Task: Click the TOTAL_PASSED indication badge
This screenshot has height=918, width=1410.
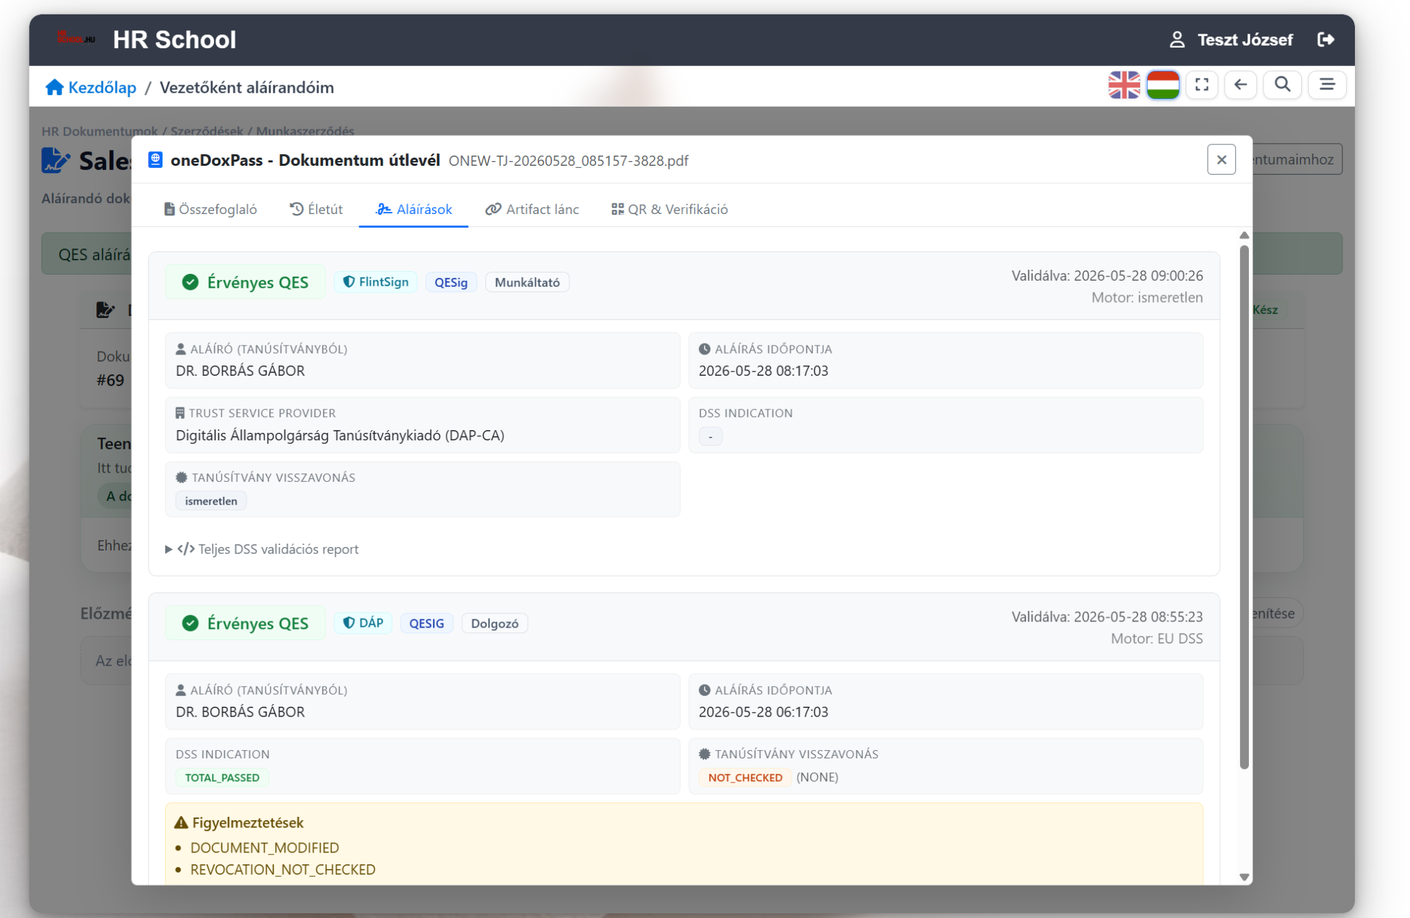Action: click(222, 778)
